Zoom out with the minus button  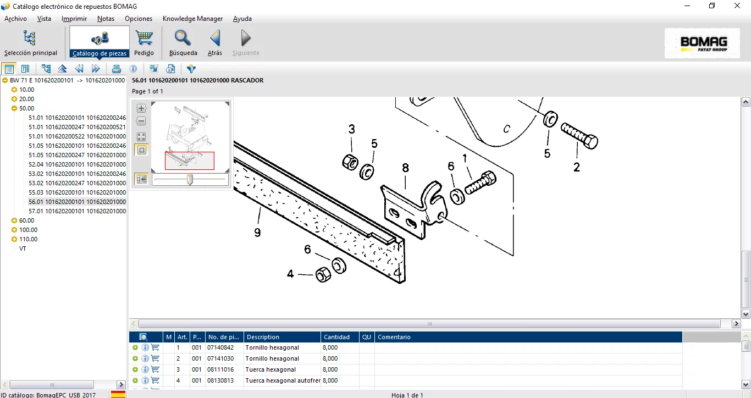(141, 121)
